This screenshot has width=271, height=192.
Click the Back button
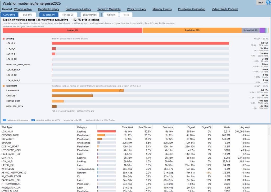click(x=261, y=2)
